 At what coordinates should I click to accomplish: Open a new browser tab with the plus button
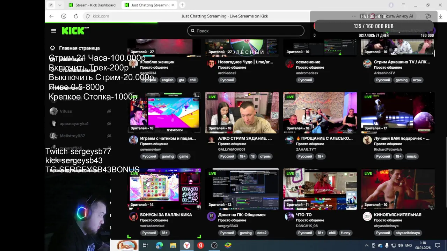tap(182, 5)
